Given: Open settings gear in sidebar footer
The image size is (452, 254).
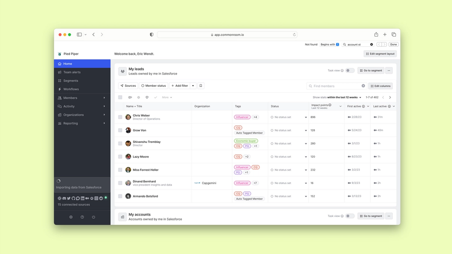Looking at the screenshot, I should 71,217.
